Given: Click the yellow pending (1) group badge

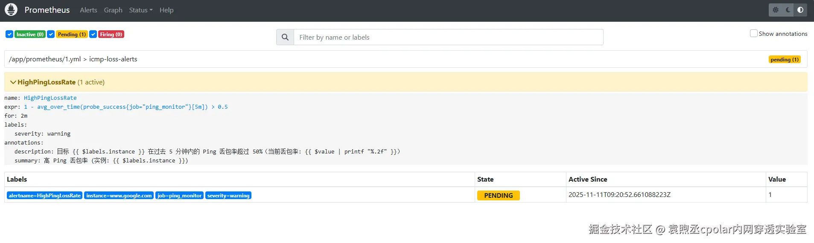Looking at the screenshot, I should click(785, 60).
